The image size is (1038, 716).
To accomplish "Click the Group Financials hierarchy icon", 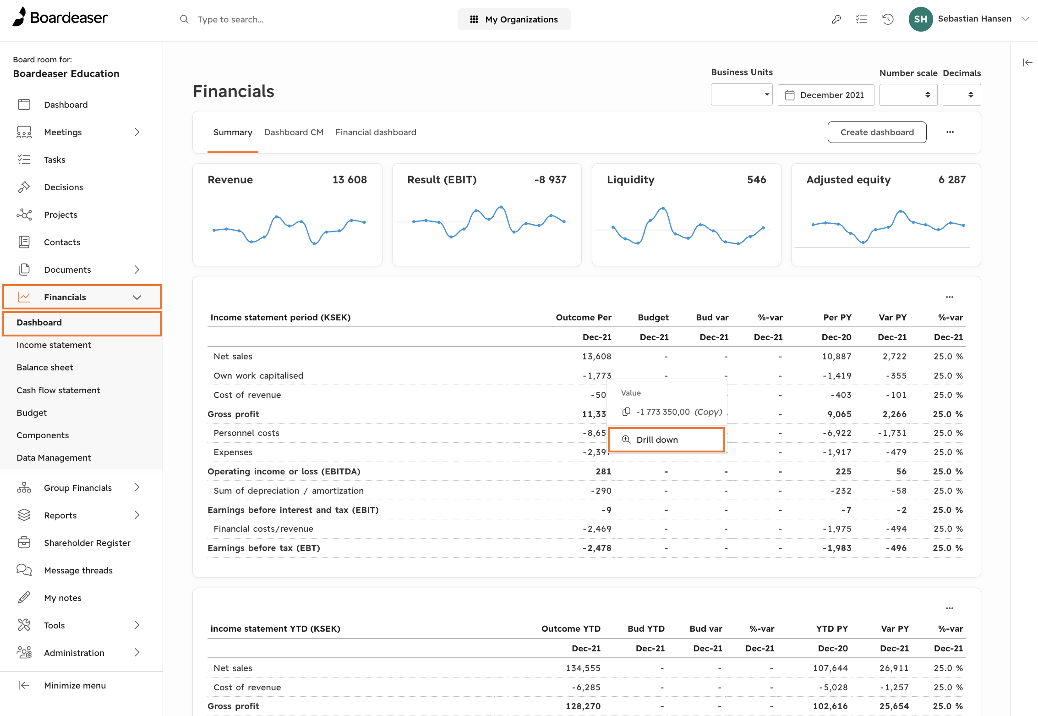I will click(x=24, y=488).
